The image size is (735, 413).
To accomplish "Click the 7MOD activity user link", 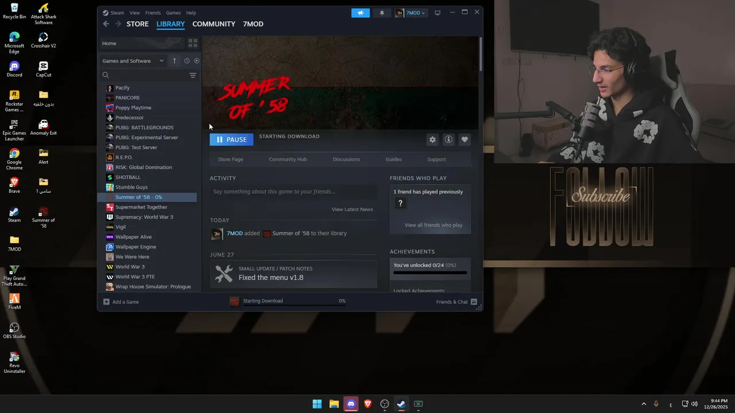I will coord(234,233).
